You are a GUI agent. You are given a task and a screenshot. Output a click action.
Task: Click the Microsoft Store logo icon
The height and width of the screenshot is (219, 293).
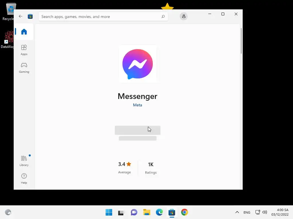click(x=30, y=16)
